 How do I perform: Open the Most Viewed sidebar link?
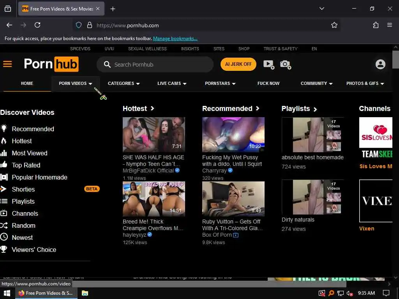30,153
